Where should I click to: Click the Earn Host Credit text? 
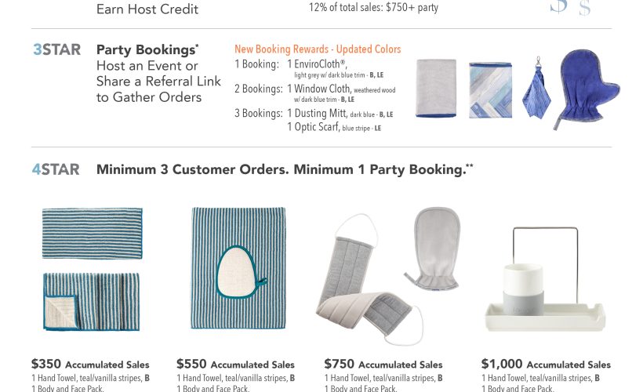coord(147,9)
